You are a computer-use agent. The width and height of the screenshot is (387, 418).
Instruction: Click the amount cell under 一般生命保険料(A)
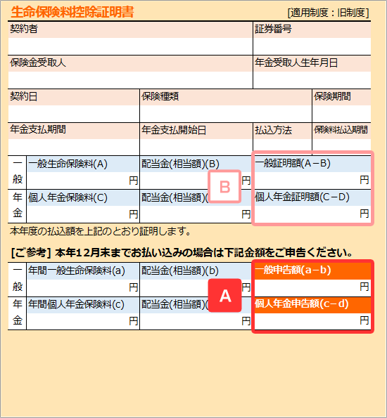83,181
